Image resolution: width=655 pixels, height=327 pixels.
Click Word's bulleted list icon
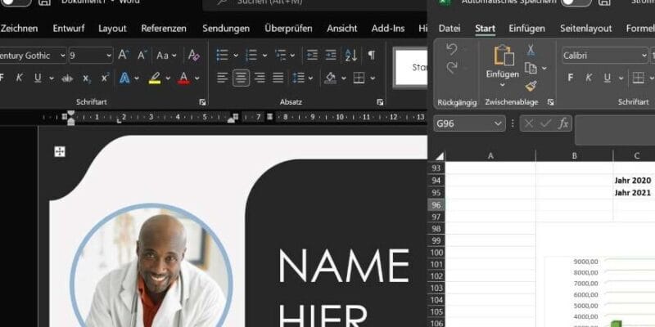point(222,56)
